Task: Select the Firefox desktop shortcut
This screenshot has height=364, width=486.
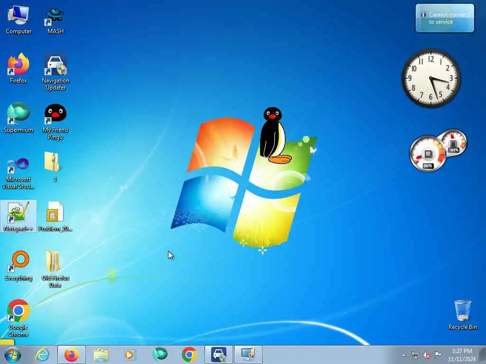Action: click(x=19, y=68)
